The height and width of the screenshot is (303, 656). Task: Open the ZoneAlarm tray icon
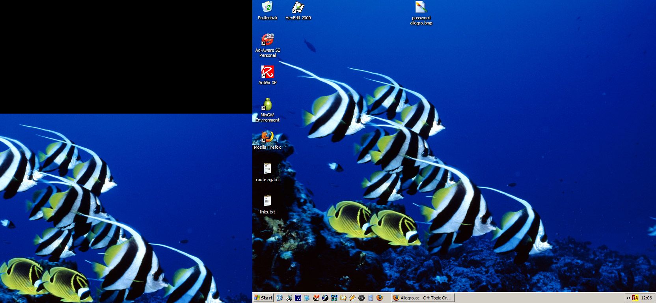[x=635, y=298]
